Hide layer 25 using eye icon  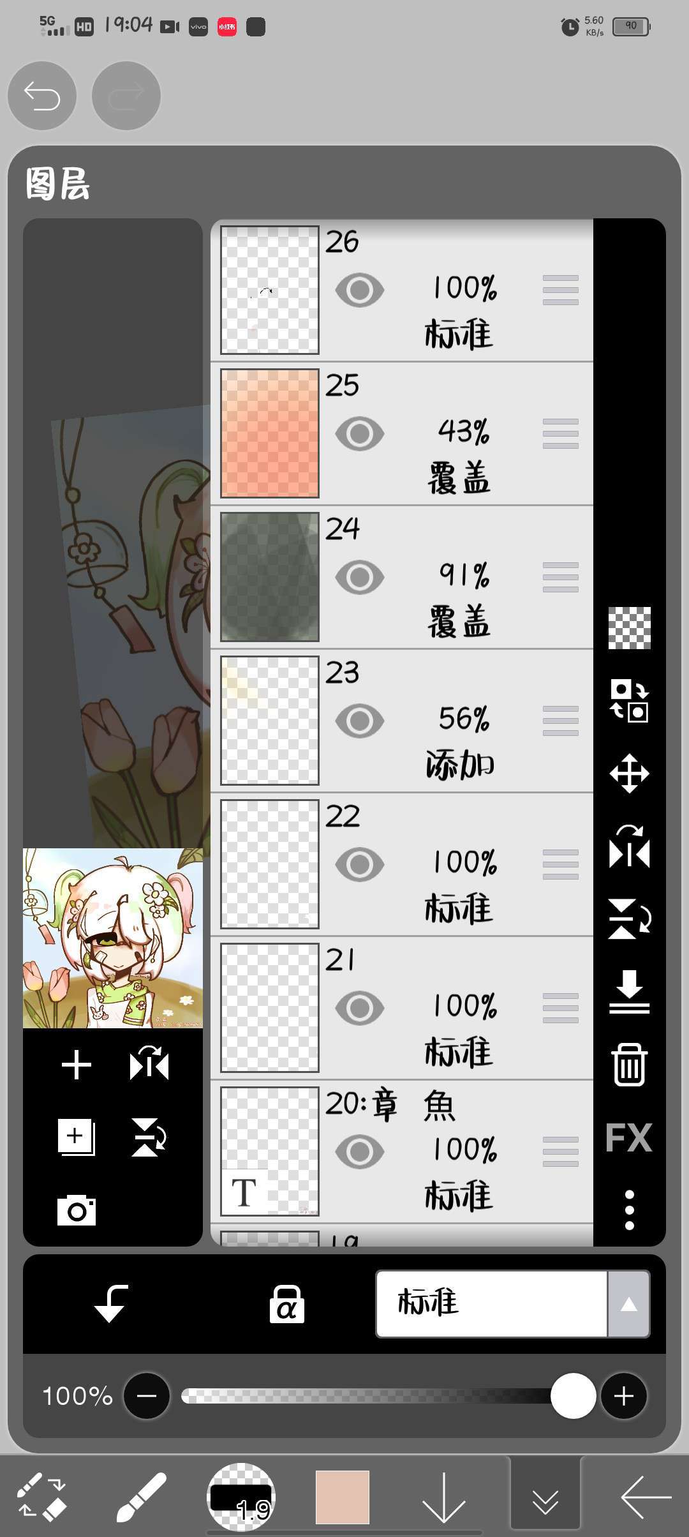tap(360, 433)
